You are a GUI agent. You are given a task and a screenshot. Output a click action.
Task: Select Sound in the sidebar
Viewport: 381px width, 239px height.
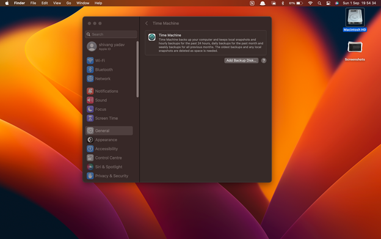109,100
